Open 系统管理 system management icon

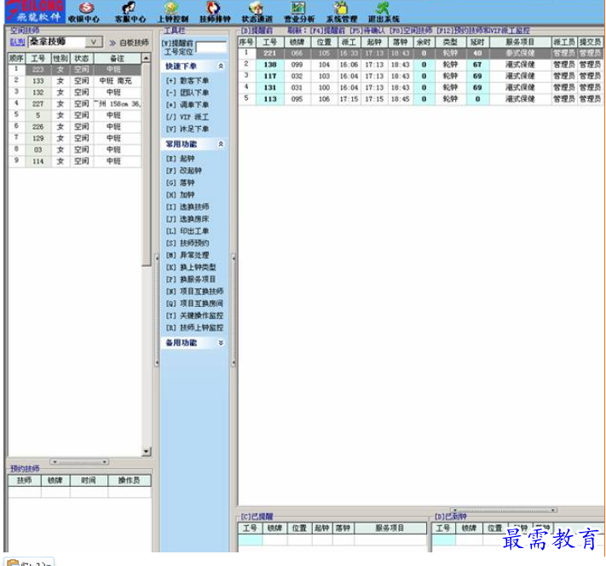point(341,11)
